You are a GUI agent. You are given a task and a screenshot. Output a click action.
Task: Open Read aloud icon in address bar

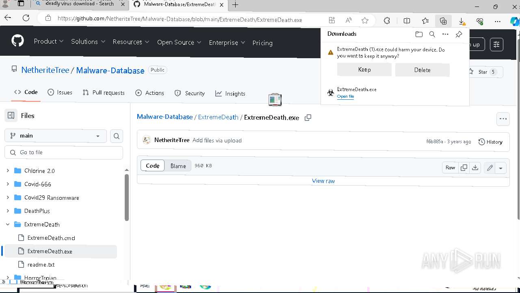click(349, 20)
